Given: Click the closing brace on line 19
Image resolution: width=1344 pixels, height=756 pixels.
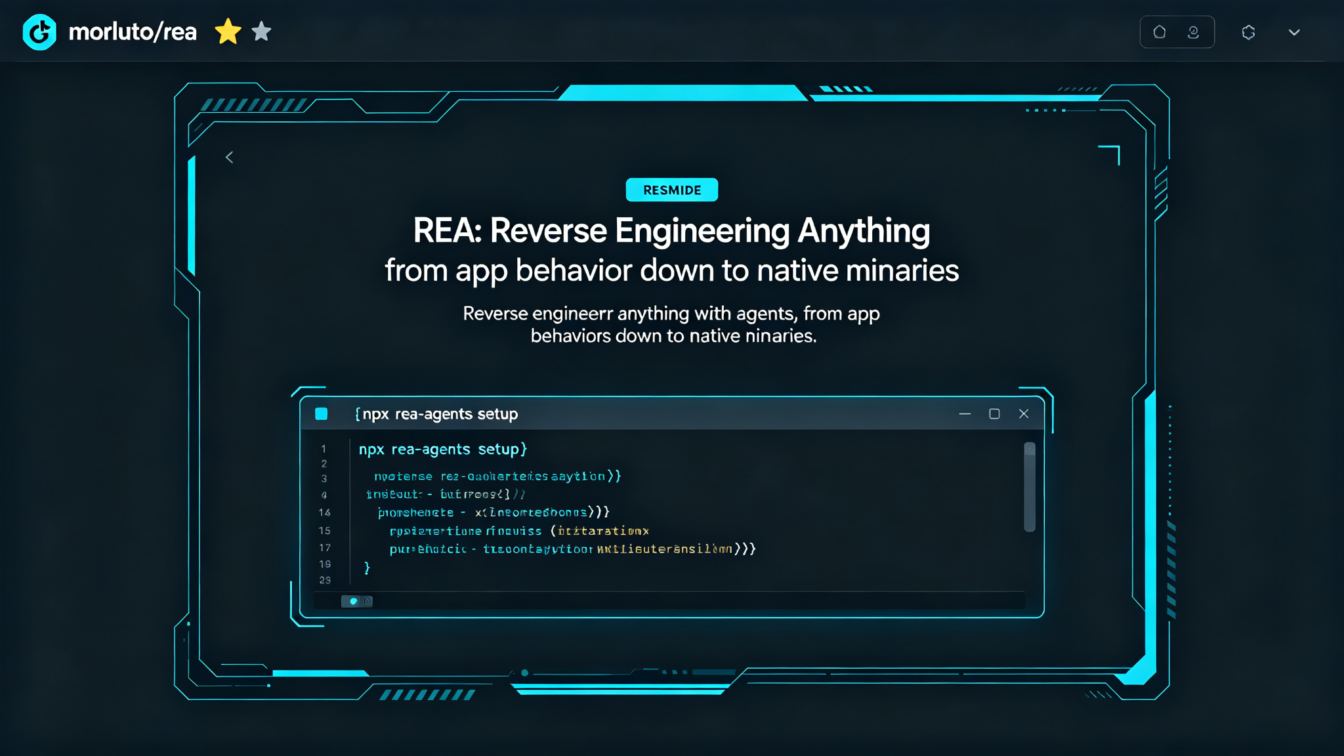Looking at the screenshot, I should 367,567.
